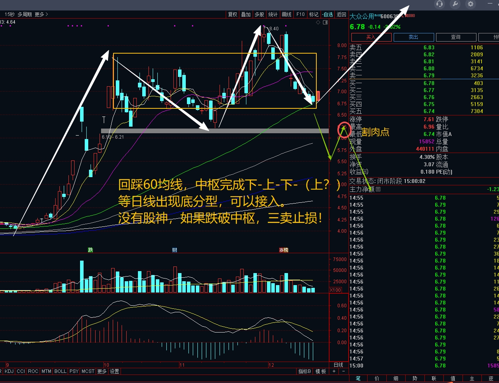Image resolution: width=499 pixels, height=383 pixels.
Task: Switch to the 值 value tab
Action: click(x=453, y=378)
